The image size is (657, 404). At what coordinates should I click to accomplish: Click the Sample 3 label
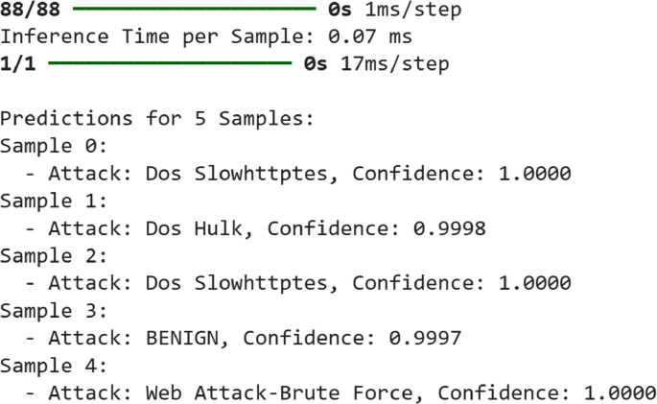48,310
